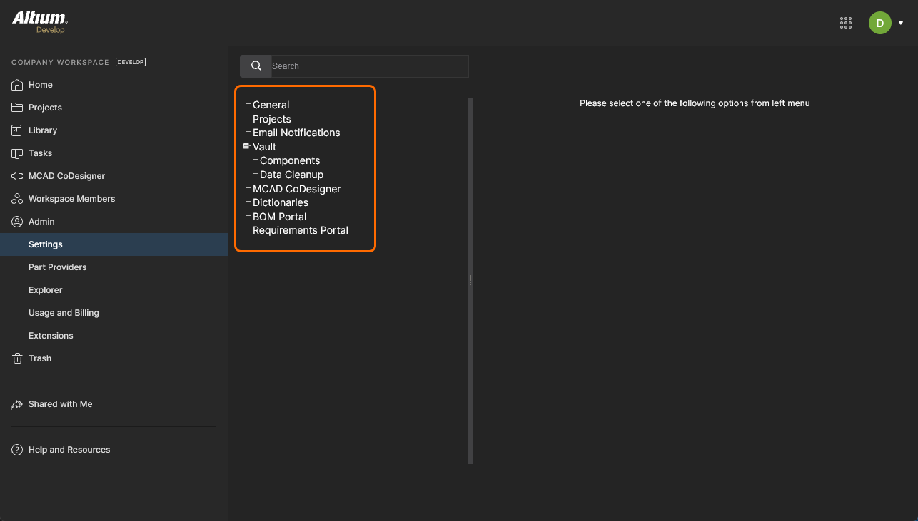
Task: Collapse the Admin section in sidebar
Action: 41,222
